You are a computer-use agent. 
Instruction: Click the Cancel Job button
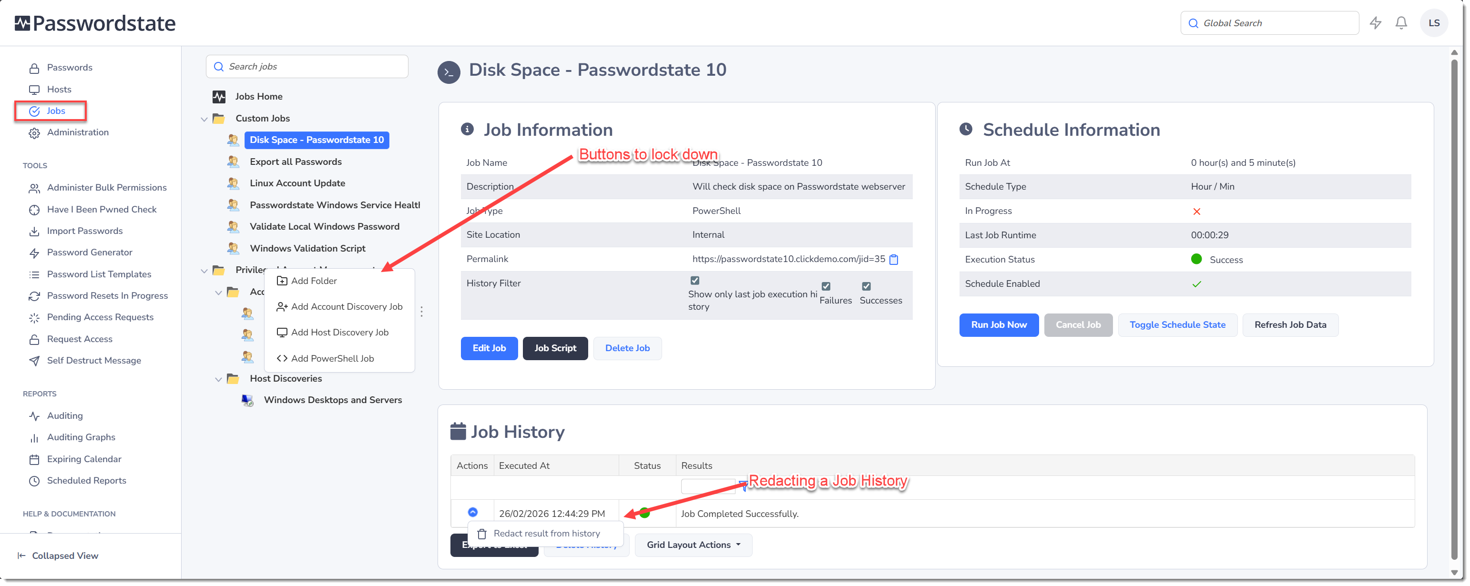(x=1078, y=325)
